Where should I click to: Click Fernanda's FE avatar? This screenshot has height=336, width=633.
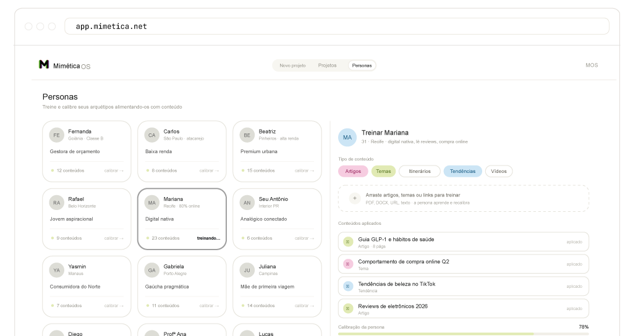click(56, 135)
